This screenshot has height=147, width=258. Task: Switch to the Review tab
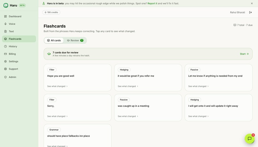[x=75, y=40]
